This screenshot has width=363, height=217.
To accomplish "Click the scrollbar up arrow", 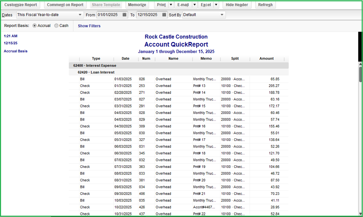I will click(x=360, y=64).
